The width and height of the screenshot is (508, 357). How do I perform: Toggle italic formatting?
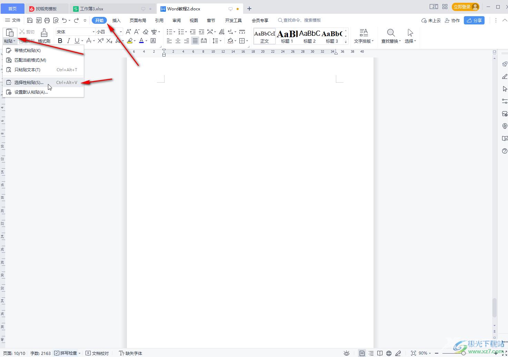pos(68,41)
